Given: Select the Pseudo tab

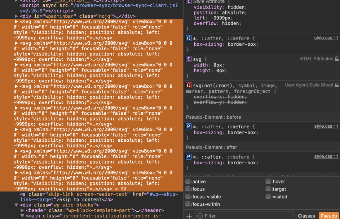Looking at the screenshot, I should [328, 216].
